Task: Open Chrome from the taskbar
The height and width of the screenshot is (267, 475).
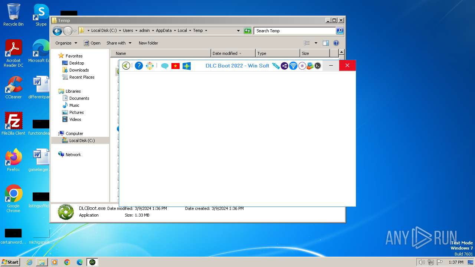Action: [x=67, y=262]
